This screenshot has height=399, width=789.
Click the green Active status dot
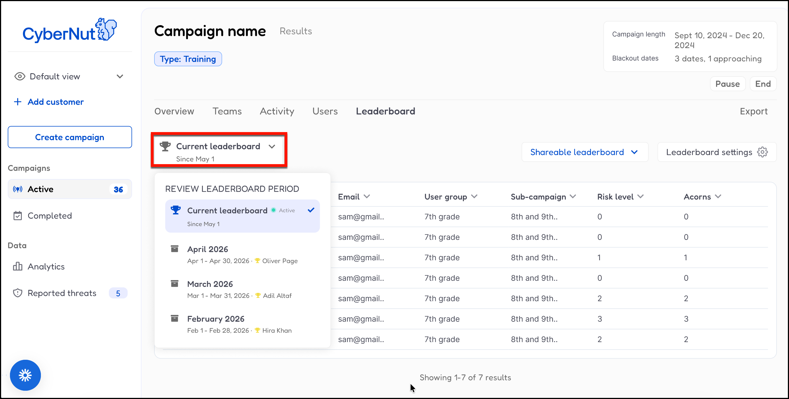click(x=273, y=210)
